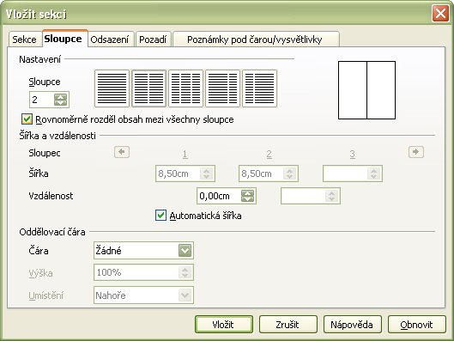
Task: Click the Zrušit button
Action: tap(288, 325)
